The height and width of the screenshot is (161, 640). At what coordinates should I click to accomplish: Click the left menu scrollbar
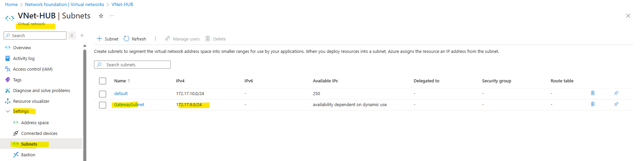click(85, 105)
